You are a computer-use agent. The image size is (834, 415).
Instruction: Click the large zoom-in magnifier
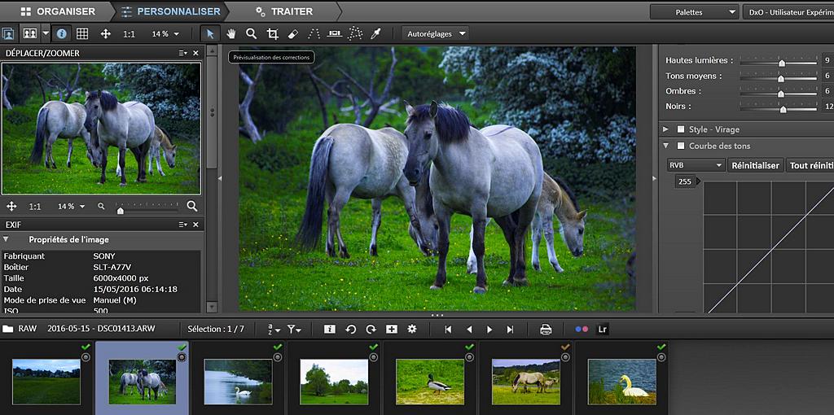click(x=192, y=206)
